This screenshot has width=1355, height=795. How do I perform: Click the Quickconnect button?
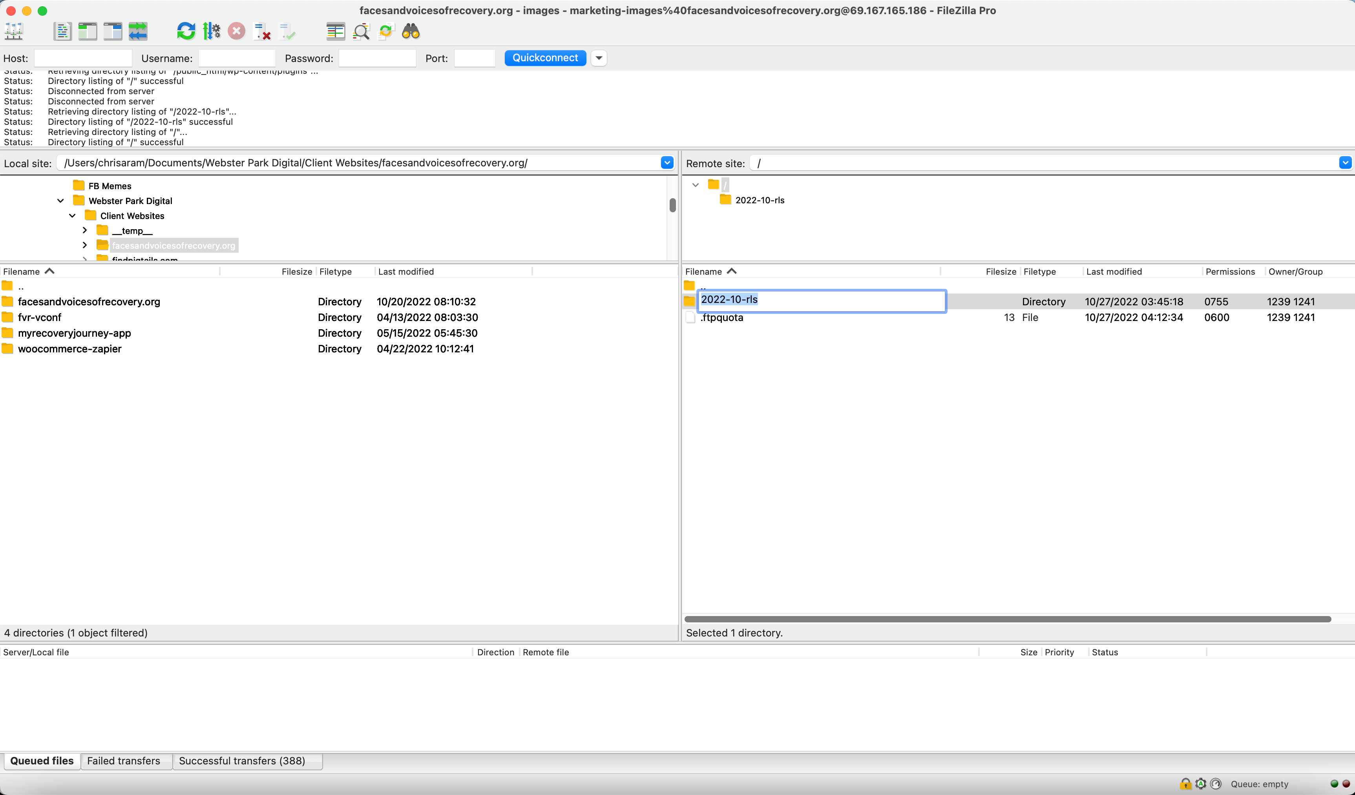pyautogui.click(x=545, y=58)
